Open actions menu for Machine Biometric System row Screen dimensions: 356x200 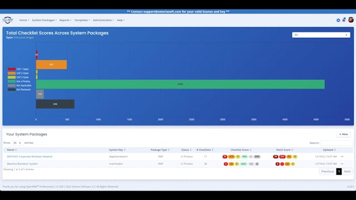(x=342, y=164)
